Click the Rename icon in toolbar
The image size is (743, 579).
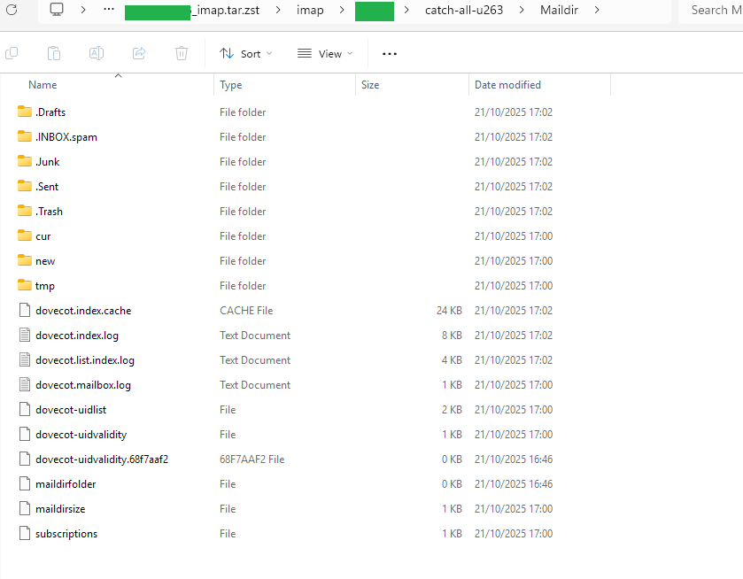click(97, 53)
